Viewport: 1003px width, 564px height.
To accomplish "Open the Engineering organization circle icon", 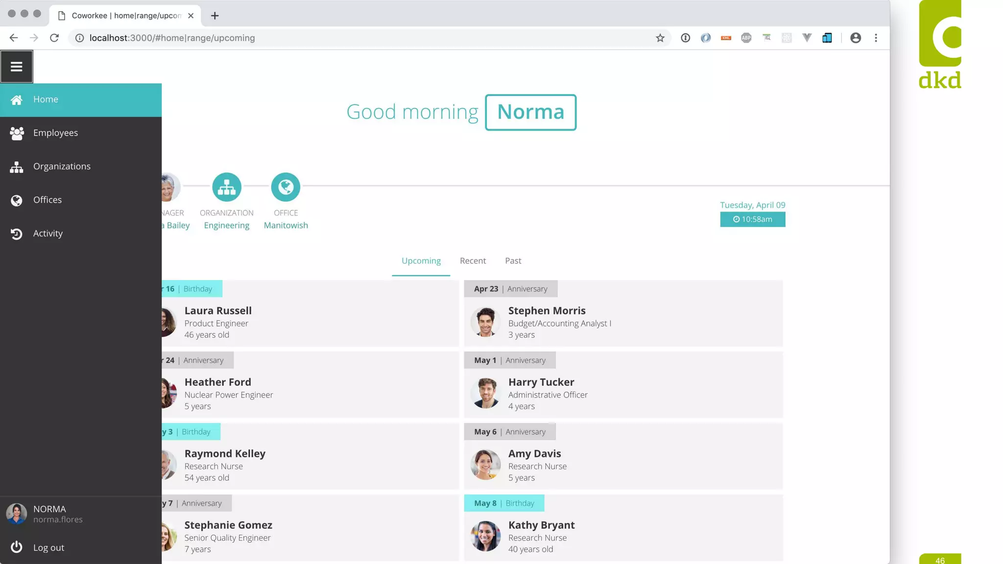I will point(227,187).
